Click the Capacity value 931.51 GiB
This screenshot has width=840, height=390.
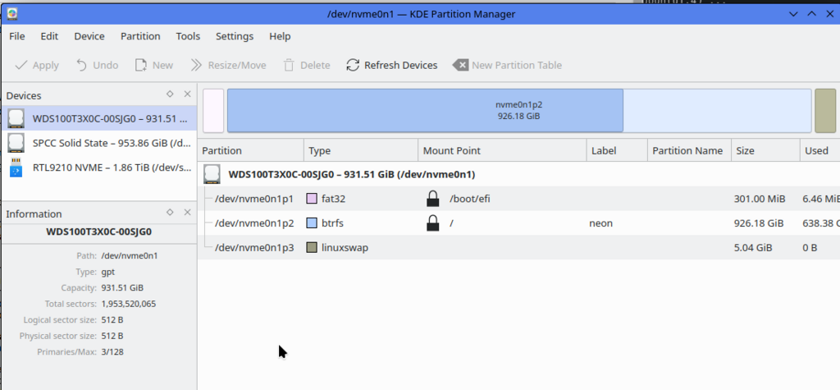[x=122, y=288]
